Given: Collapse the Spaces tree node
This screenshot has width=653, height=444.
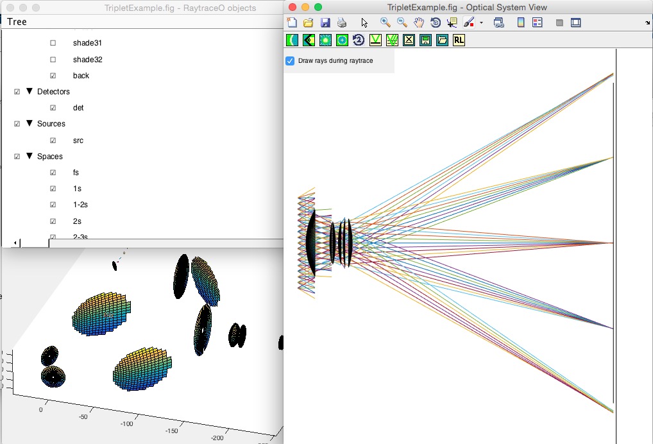Looking at the screenshot, I should coord(30,156).
